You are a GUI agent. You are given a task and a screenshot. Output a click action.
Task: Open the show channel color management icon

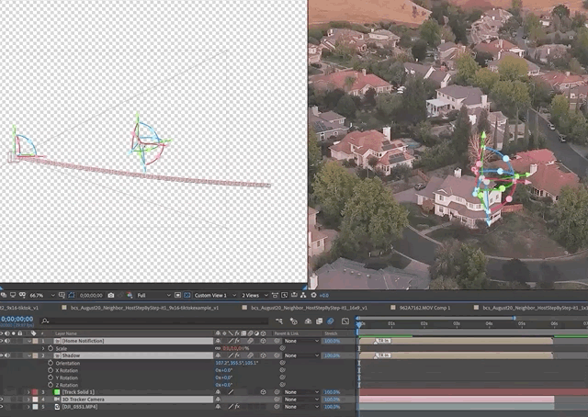(x=130, y=296)
